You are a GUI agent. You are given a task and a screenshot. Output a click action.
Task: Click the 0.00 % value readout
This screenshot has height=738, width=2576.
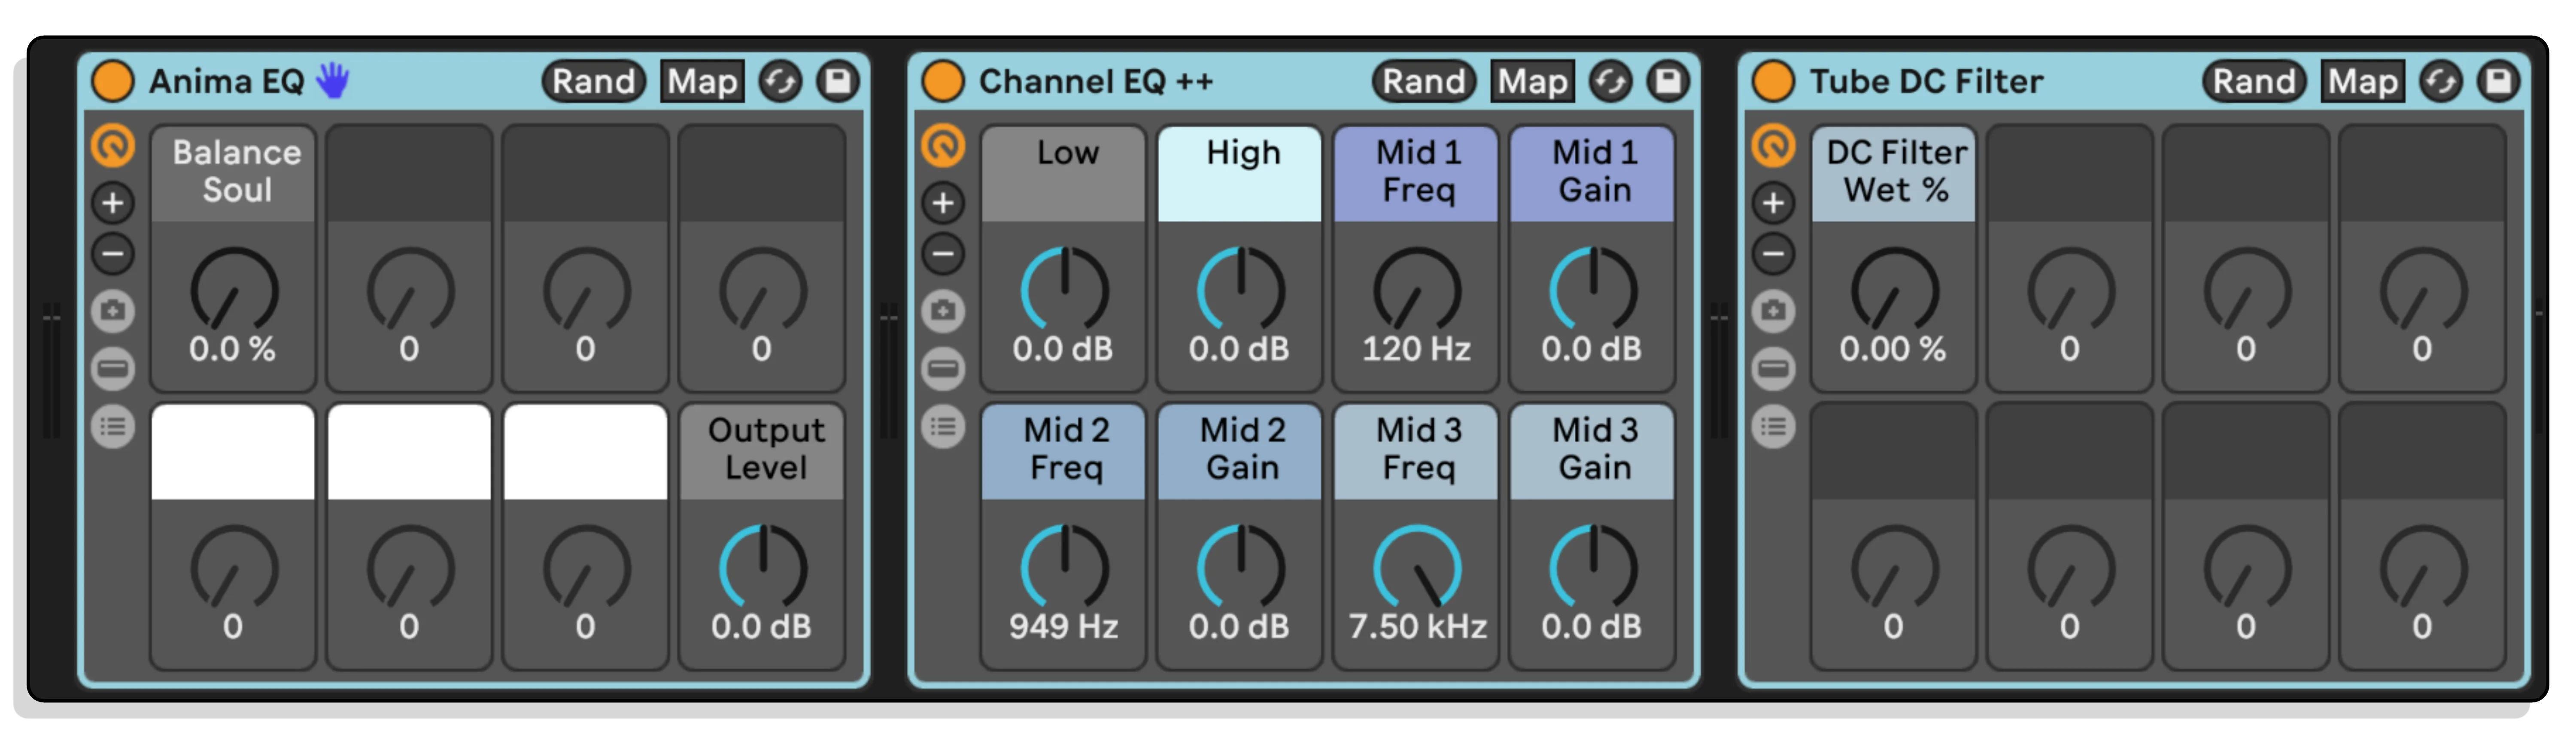1893,349
